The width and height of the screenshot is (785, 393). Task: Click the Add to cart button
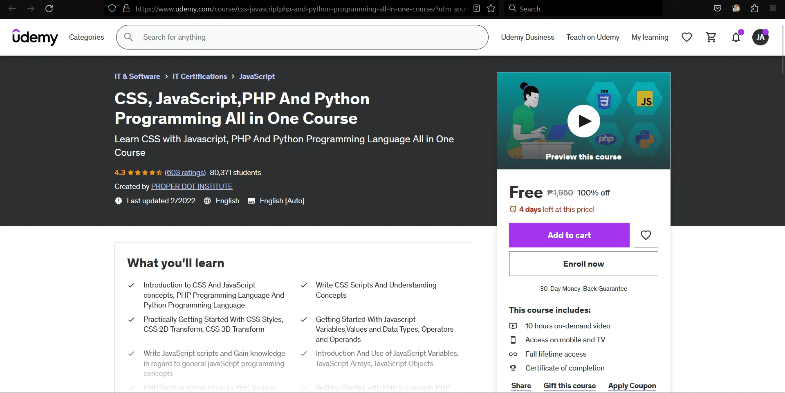coord(569,235)
